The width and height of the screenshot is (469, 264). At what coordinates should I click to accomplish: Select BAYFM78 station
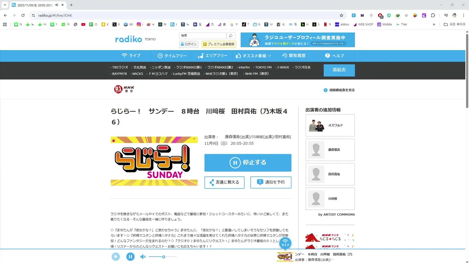tap(119, 74)
